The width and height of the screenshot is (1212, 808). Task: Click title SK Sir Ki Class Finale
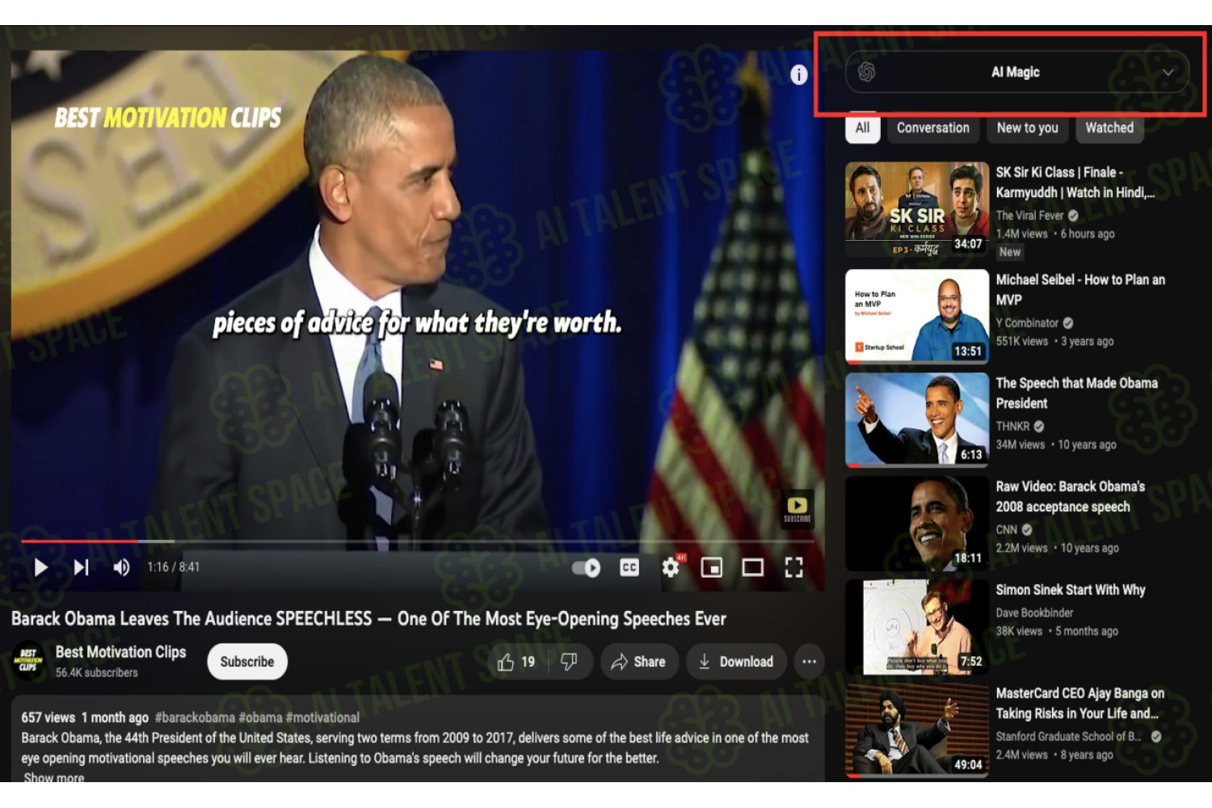(x=1075, y=183)
